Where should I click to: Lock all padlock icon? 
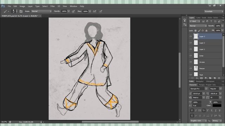(x=206, y=30)
